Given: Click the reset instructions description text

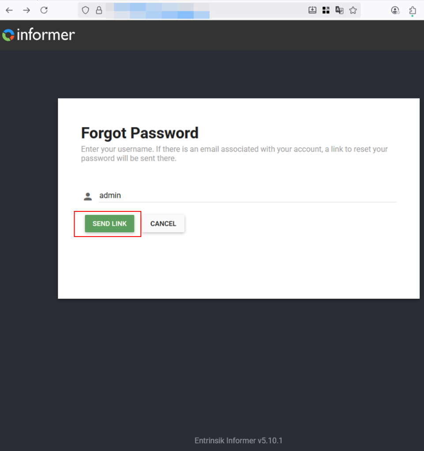Looking at the screenshot, I should [x=234, y=154].
